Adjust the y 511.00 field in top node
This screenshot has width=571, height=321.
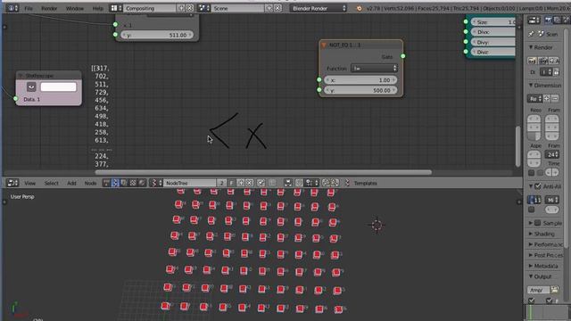(x=157, y=35)
